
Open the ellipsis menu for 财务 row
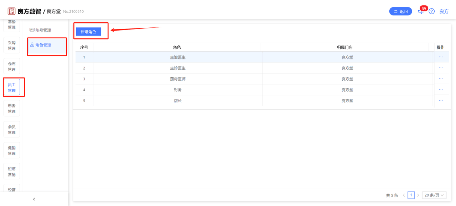(x=441, y=90)
